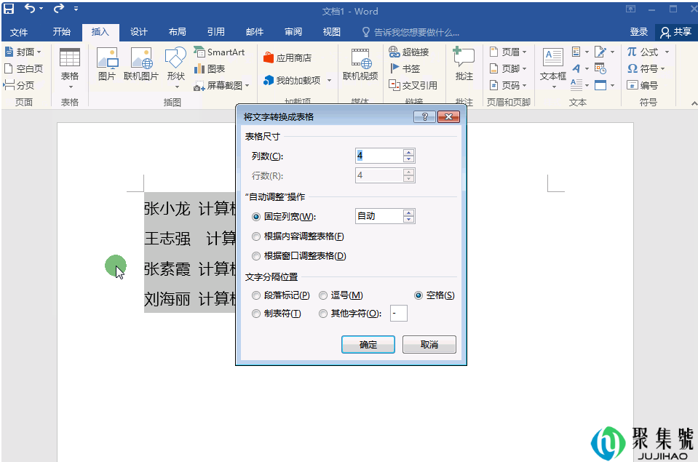Viewport: 698px width, 462px height.
Task: Increase column count with up spinner
Action: (x=408, y=152)
